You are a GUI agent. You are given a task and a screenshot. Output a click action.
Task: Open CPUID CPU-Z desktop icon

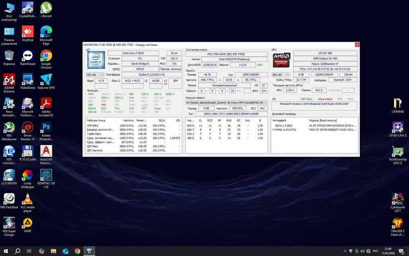(x=398, y=129)
